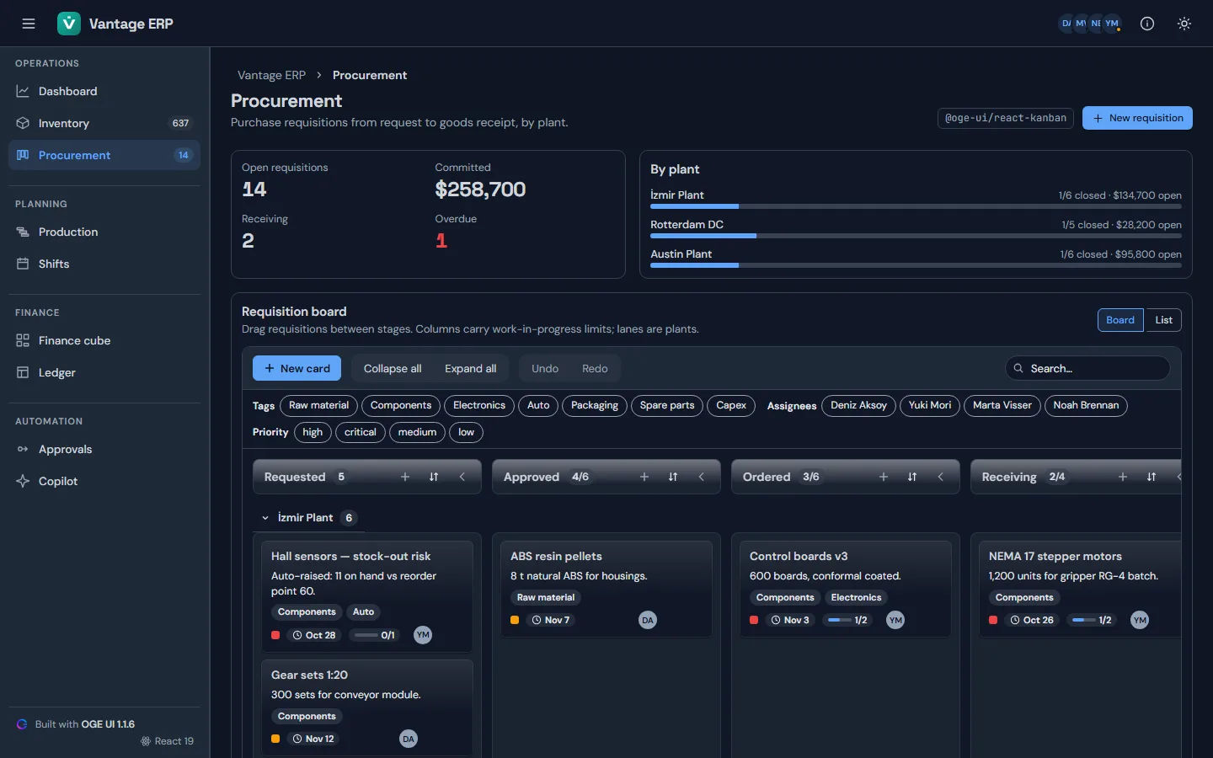Add card to Approved column via plus

pyautogui.click(x=644, y=477)
